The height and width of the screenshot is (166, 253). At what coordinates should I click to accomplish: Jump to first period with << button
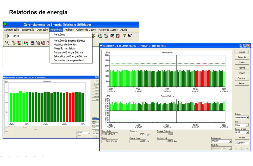click(x=237, y=148)
